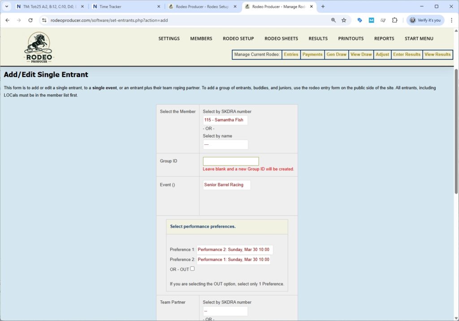Viewport: 459px width, 321px height.
Task: Bookmark this page with the star icon
Action: pos(344,20)
